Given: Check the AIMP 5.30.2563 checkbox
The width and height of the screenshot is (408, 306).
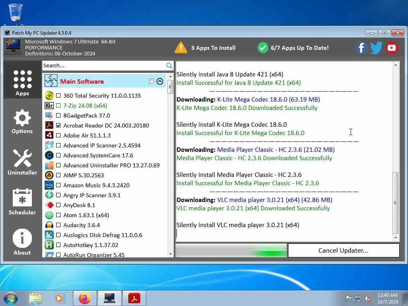Looking at the screenshot, I should tap(59, 175).
